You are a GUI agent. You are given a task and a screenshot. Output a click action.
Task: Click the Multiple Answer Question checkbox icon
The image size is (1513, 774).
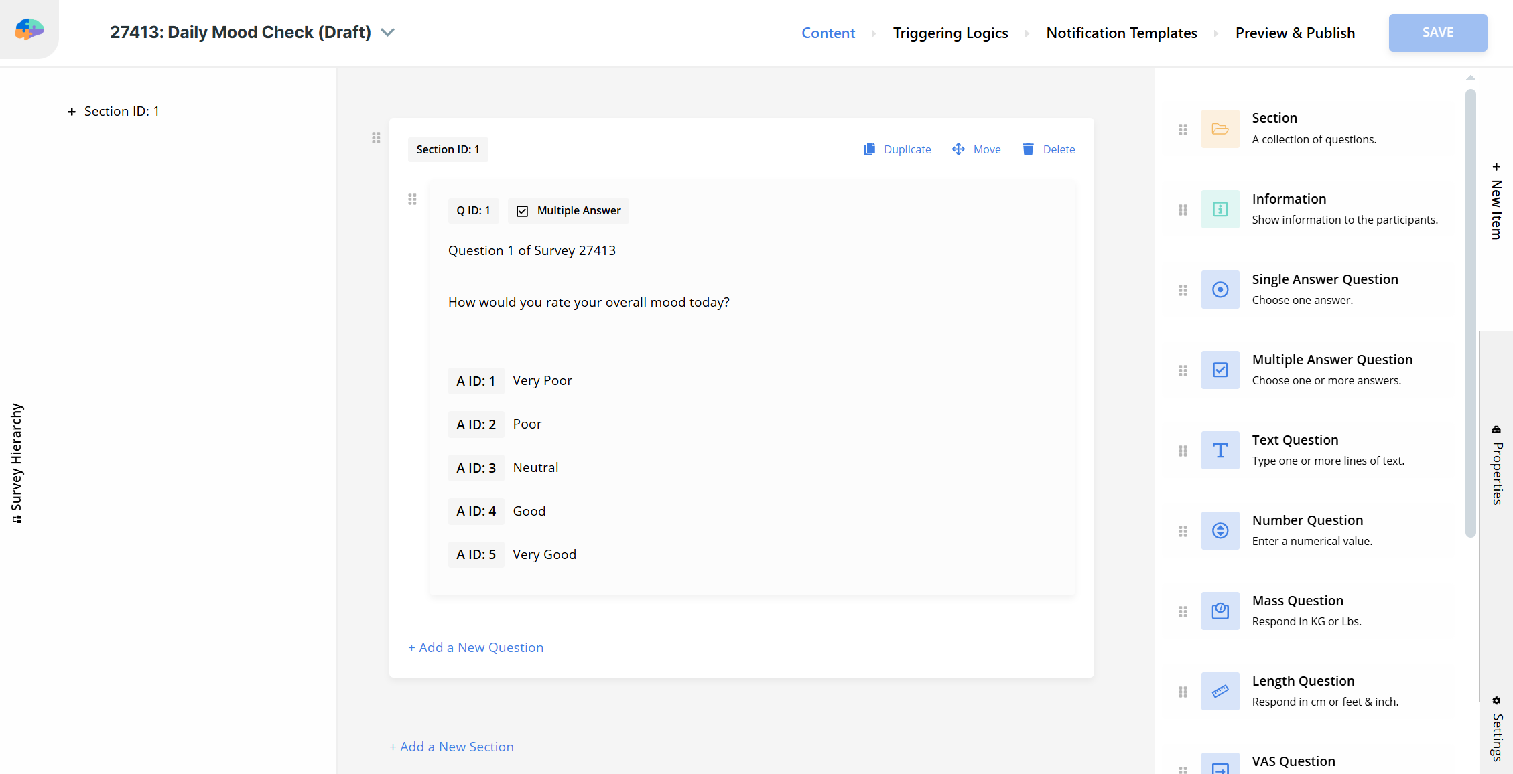point(1220,370)
